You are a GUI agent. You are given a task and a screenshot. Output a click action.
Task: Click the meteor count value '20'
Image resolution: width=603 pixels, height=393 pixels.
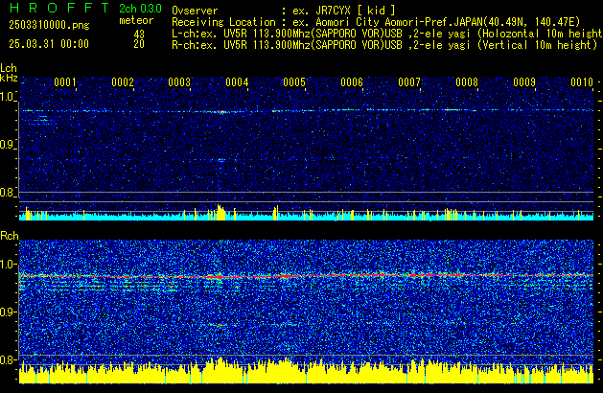[139, 44]
